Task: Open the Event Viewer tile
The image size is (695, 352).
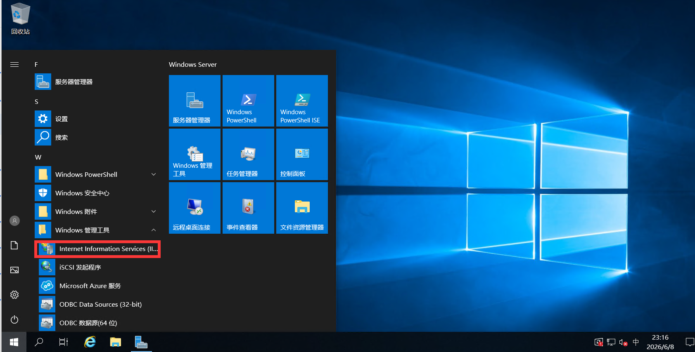Action: coord(248,208)
